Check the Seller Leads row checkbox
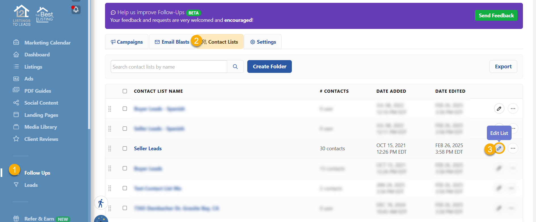Screen dimensions: 536x222 pyautogui.click(x=125, y=148)
